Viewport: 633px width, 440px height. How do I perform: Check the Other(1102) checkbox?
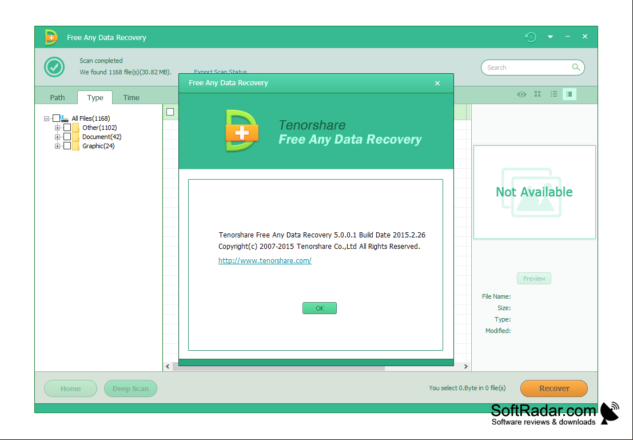pos(67,128)
